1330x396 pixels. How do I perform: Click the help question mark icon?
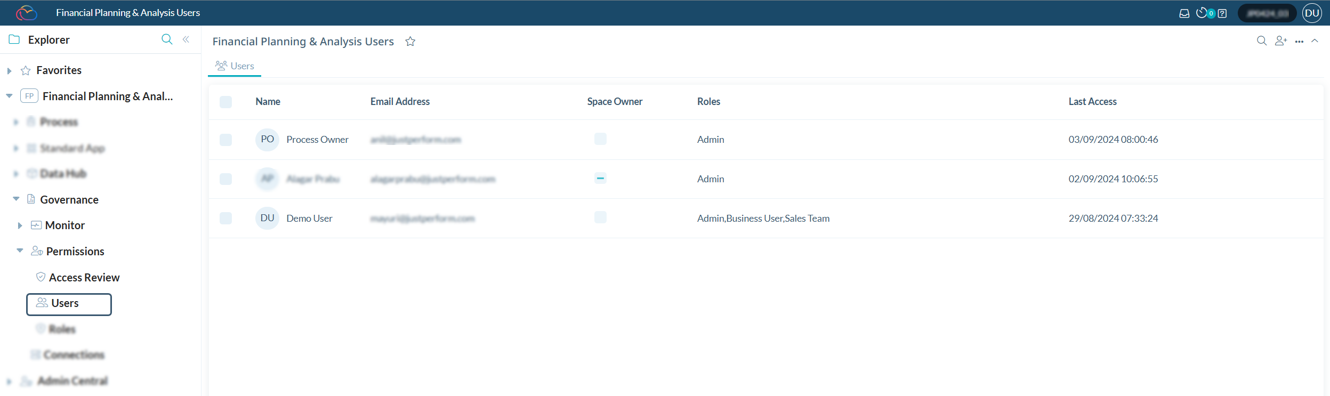pyautogui.click(x=1222, y=13)
